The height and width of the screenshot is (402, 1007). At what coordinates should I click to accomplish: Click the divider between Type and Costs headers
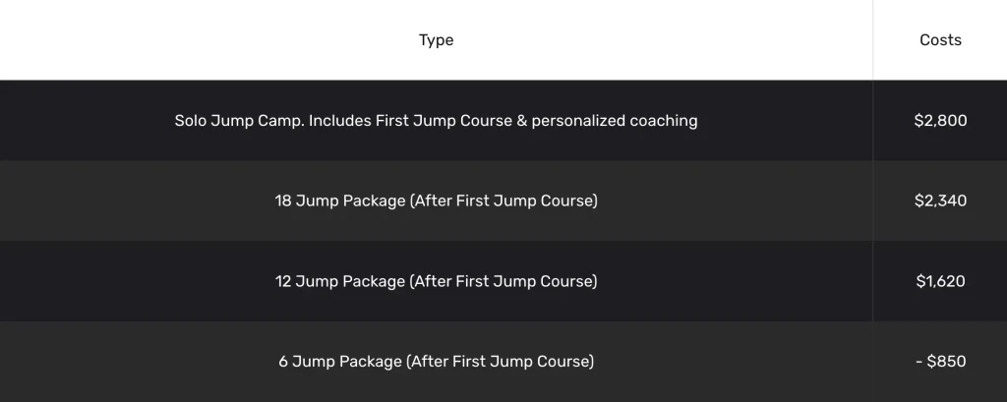click(x=873, y=40)
